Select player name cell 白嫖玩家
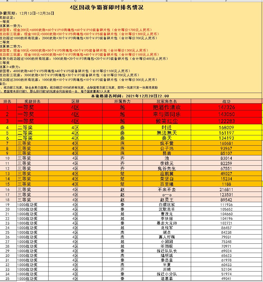263x282 pixels. click(x=167, y=205)
